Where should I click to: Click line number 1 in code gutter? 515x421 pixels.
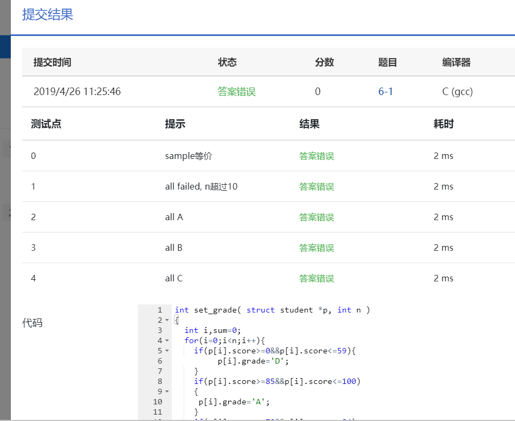(159, 310)
